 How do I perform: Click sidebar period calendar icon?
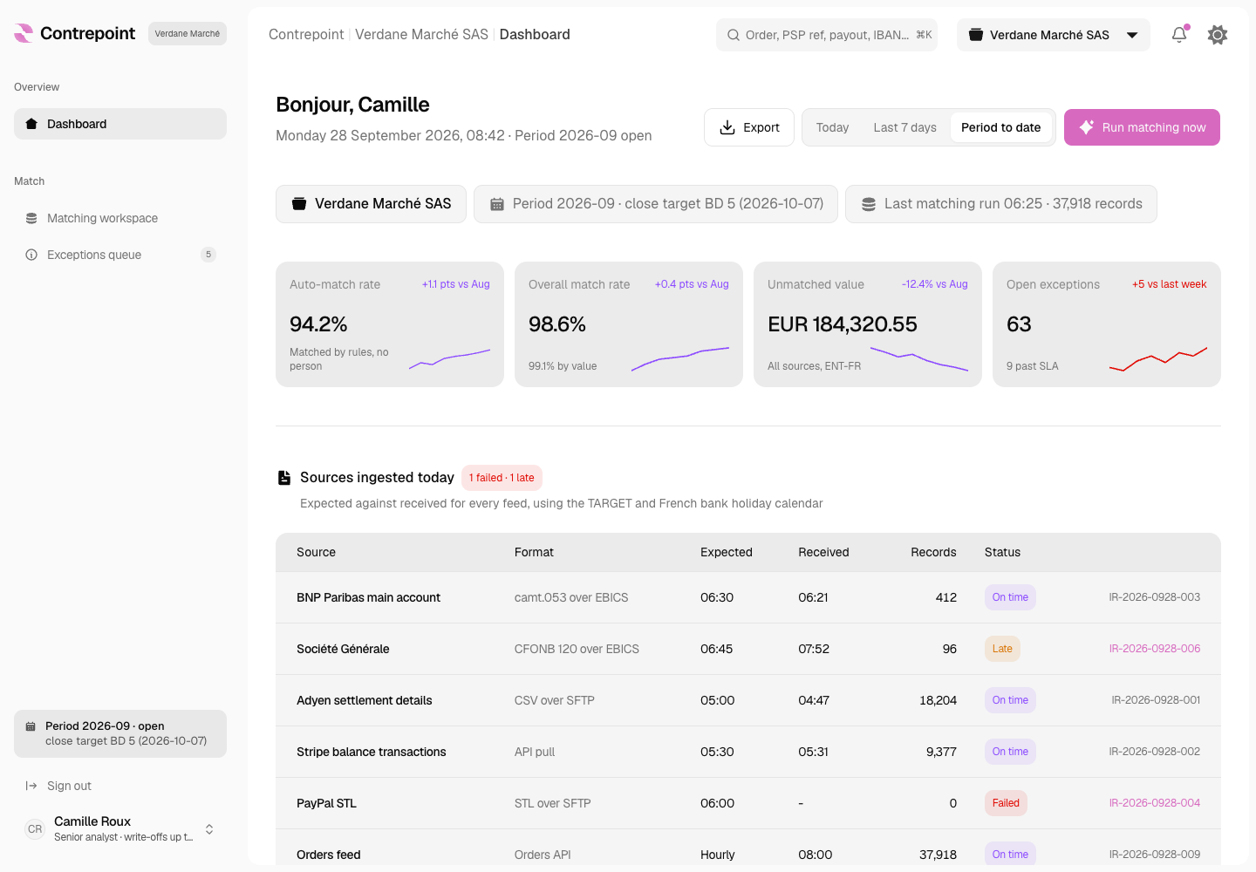click(x=31, y=726)
